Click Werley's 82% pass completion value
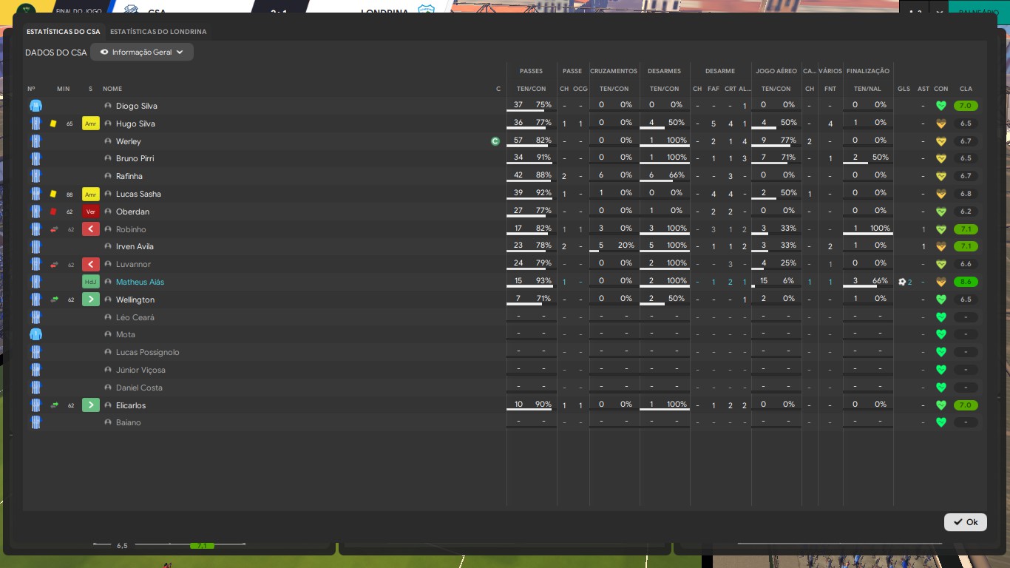The height and width of the screenshot is (568, 1010). [x=543, y=141]
